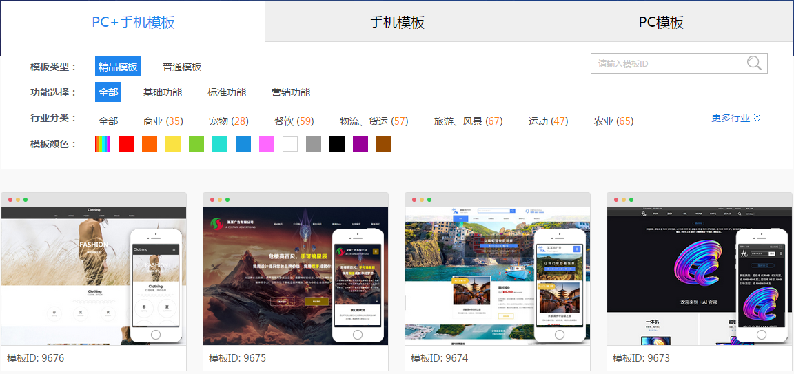This screenshot has width=794, height=374.
Task: Switch to 手机模板 tab
Action: [x=397, y=22]
